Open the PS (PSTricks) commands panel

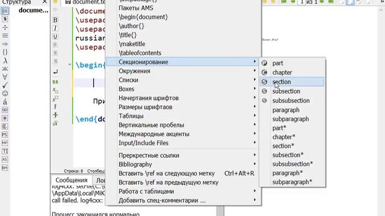click(x=5, y=134)
